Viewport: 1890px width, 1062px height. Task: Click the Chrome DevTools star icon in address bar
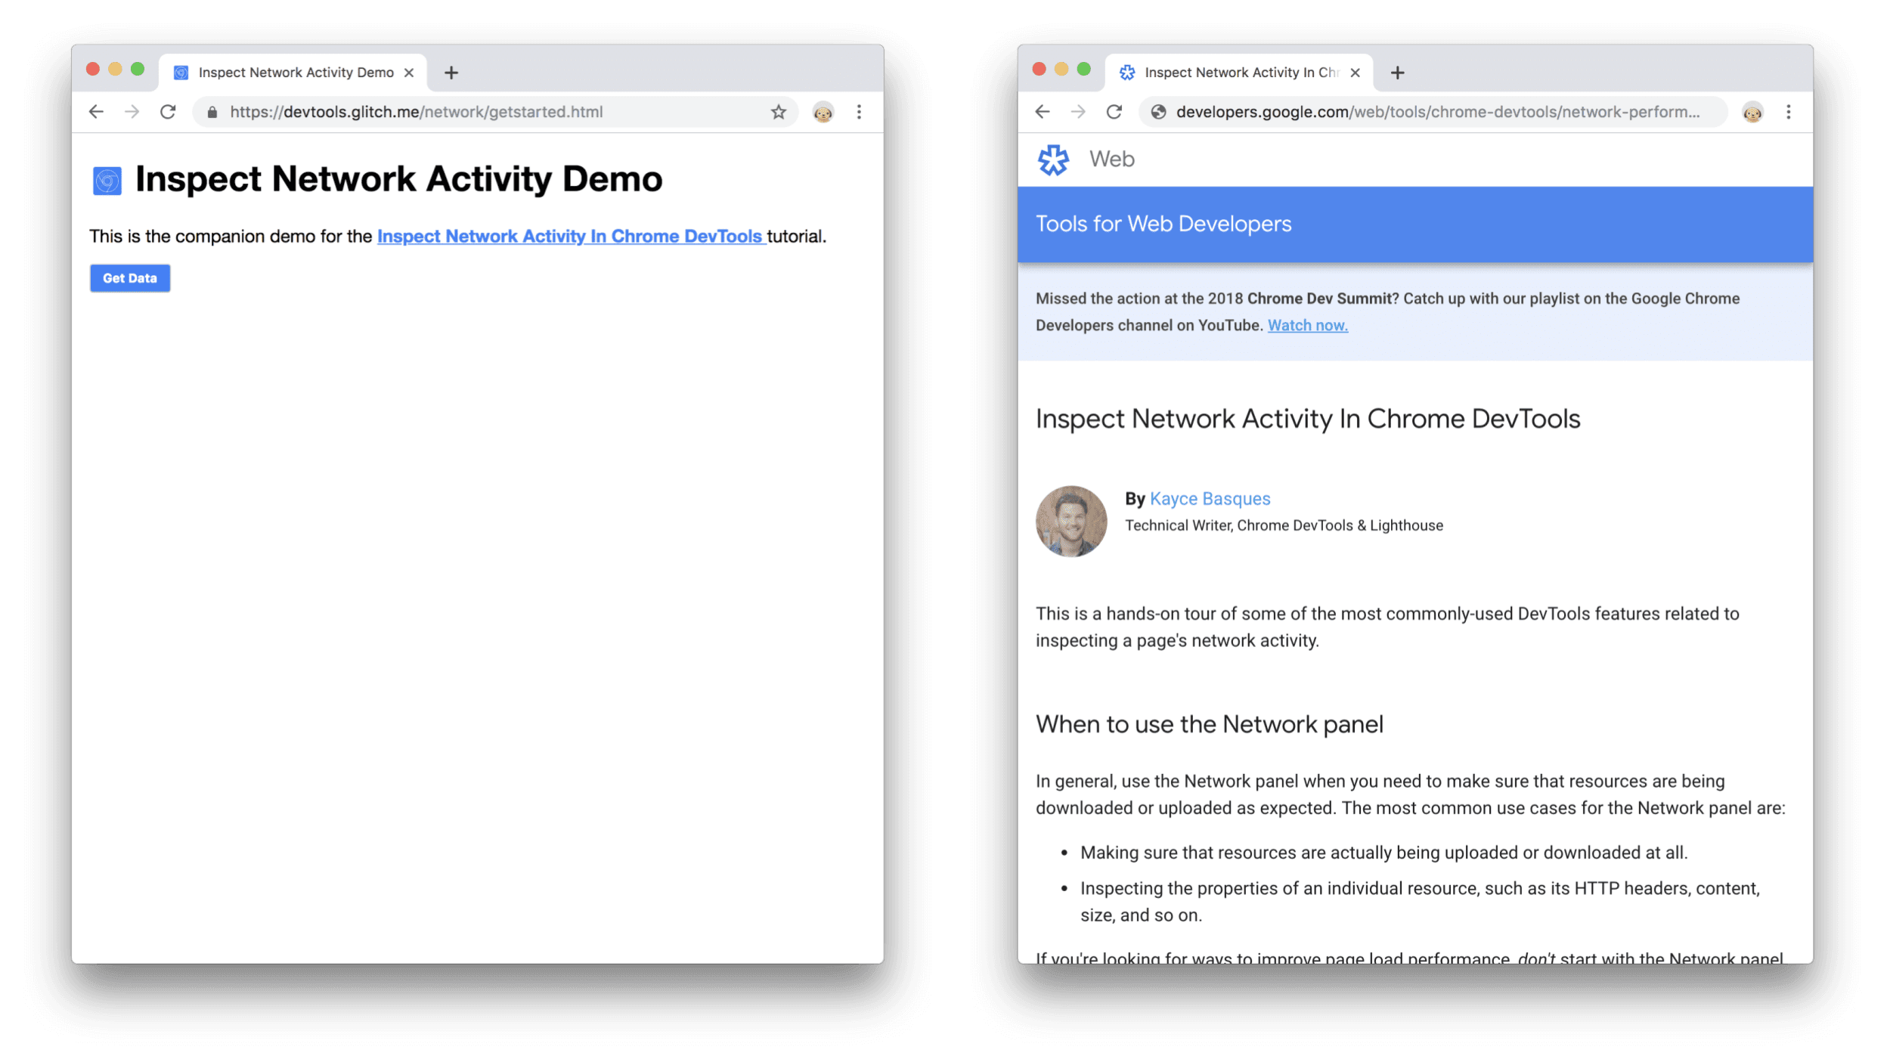pos(779,112)
